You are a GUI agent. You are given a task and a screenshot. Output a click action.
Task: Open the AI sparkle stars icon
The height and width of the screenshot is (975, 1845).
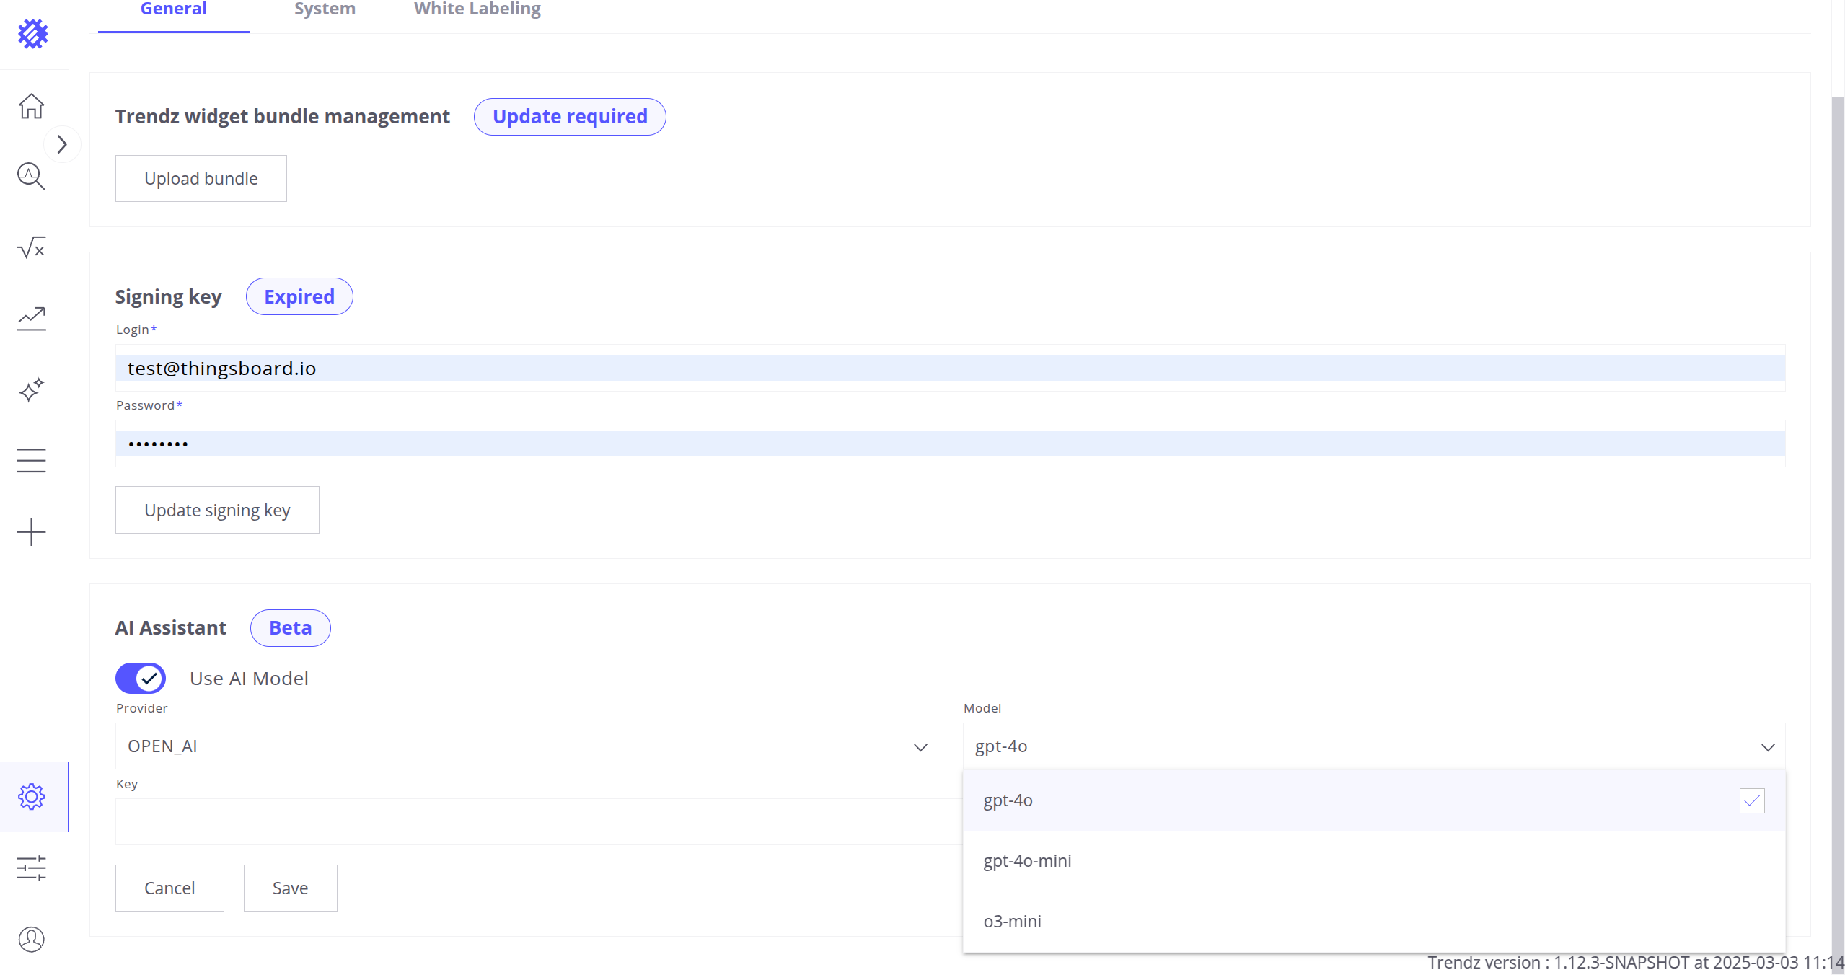pyautogui.click(x=31, y=389)
